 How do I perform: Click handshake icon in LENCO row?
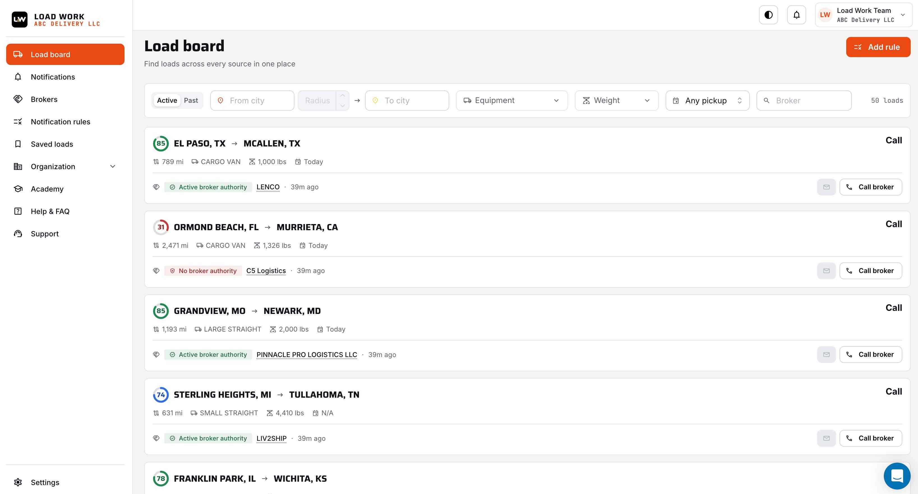[x=156, y=187]
